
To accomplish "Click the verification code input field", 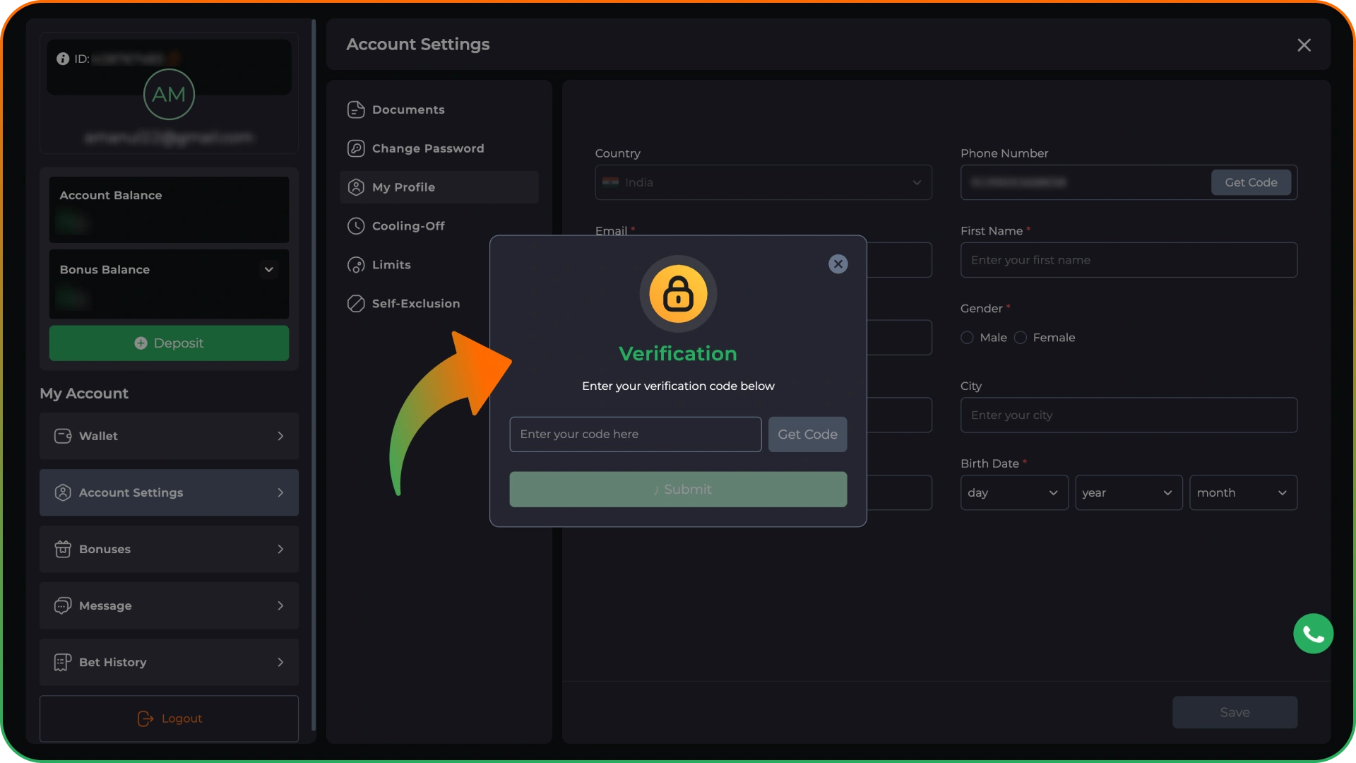I will click(636, 434).
